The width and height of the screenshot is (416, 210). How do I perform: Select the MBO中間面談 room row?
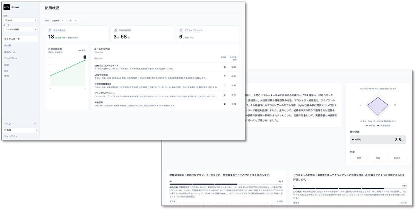click(x=165, y=76)
